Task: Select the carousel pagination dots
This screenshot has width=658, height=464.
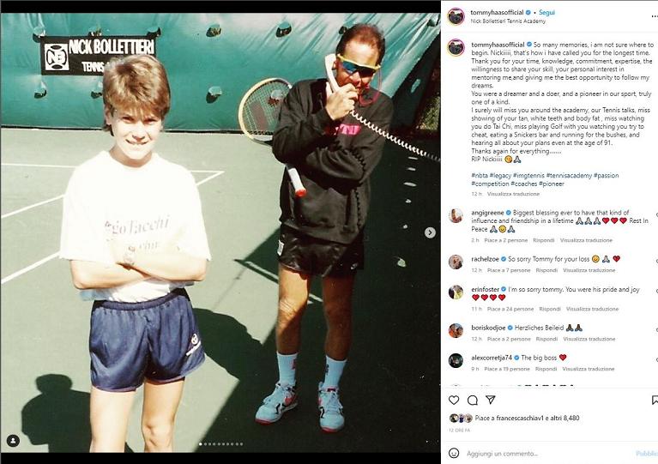Action: pyautogui.click(x=221, y=444)
